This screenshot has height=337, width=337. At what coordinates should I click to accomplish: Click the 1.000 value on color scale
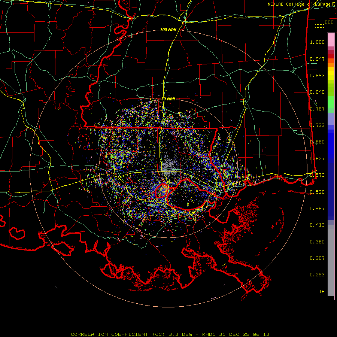[317, 42]
